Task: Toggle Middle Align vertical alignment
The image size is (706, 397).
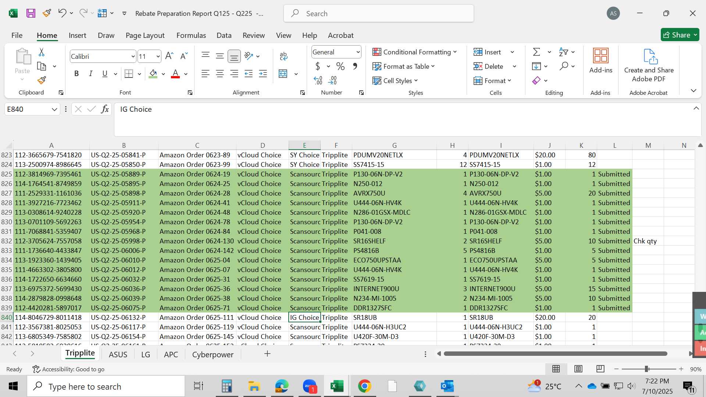Action: click(x=220, y=56)
